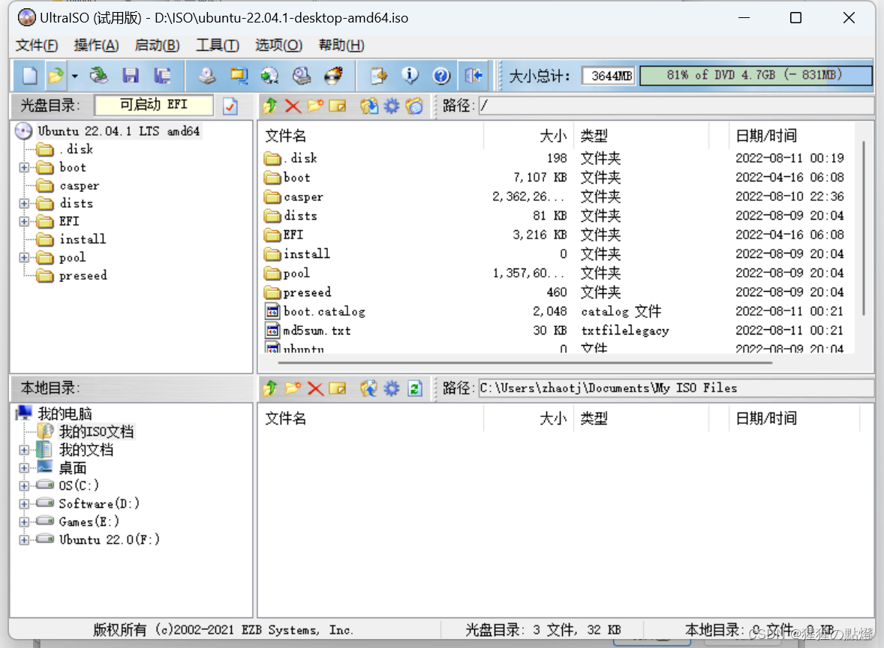Click the 可启动 EFI boot type field
The width and height of the screenshot is (884, 648).
(154, 105)
